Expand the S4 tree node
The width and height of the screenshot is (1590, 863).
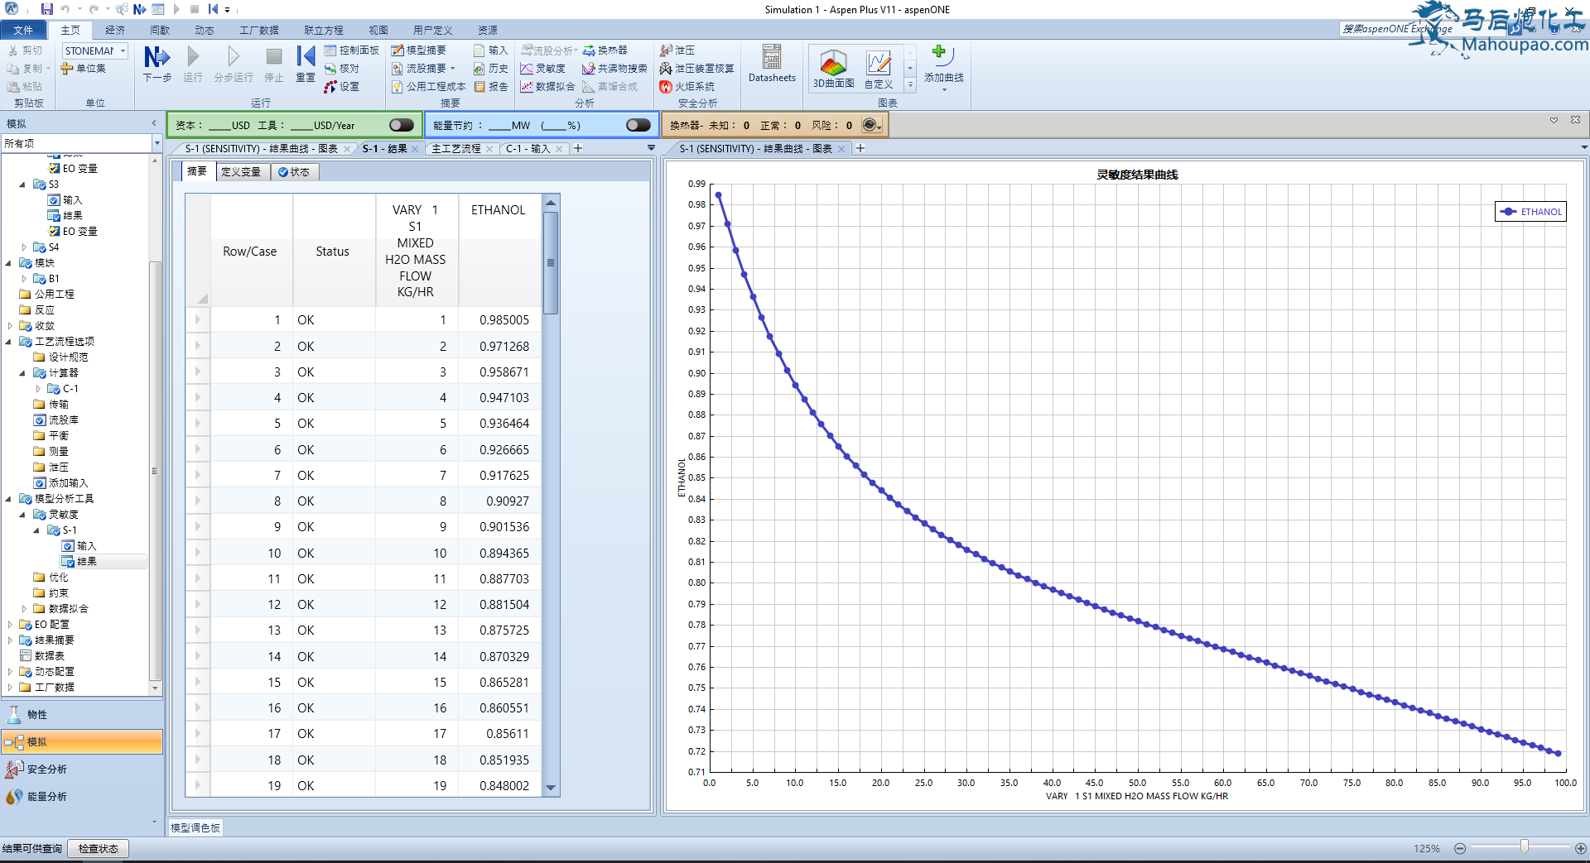pyautogui.click(x=23, y=247)
